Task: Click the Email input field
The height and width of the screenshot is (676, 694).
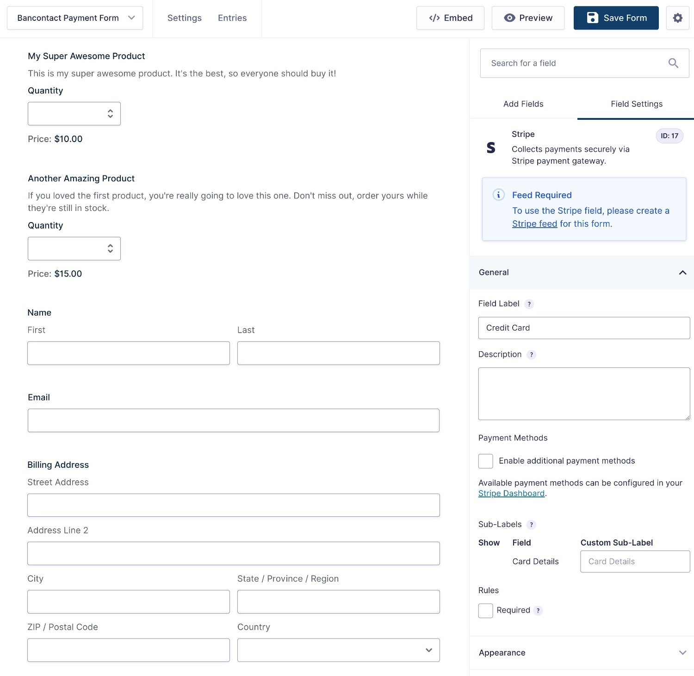Action: click(233, 421)
